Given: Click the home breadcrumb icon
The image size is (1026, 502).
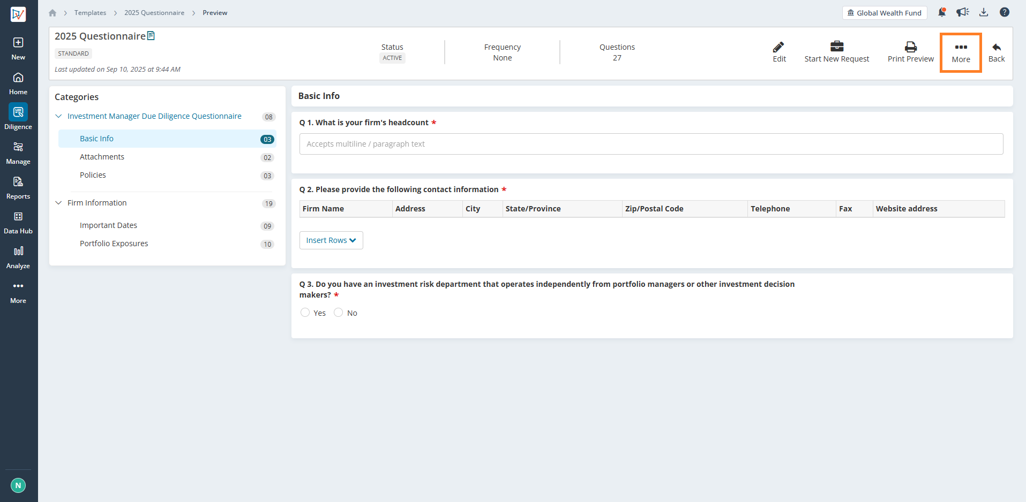Looking at the screenshot, I should (x=53, y=13).
